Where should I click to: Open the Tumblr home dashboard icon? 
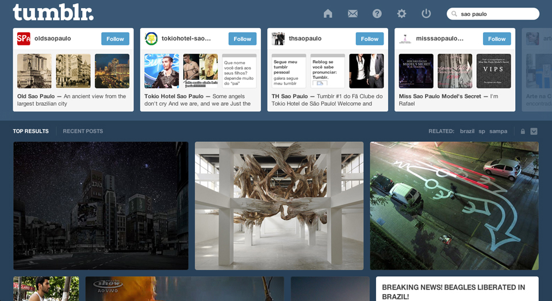pos(328,14)
